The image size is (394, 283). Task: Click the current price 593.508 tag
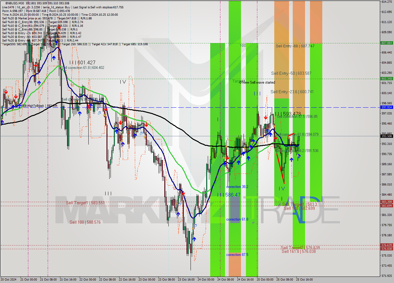click(x=387, y=136)
